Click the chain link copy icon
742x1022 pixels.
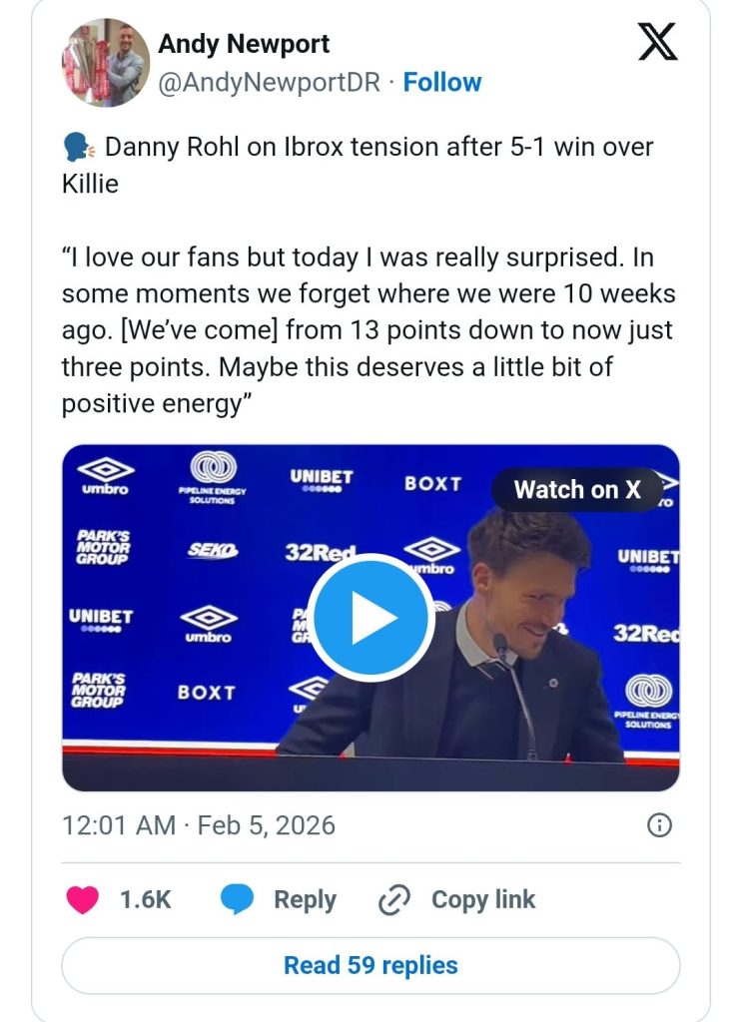point(394,899)
